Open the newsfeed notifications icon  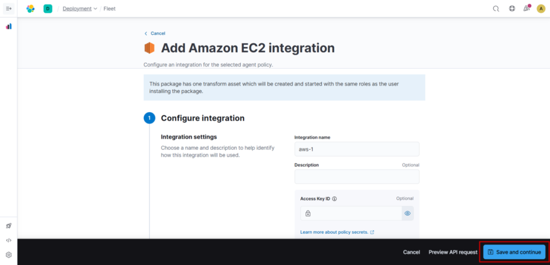[x=526, y=9]
